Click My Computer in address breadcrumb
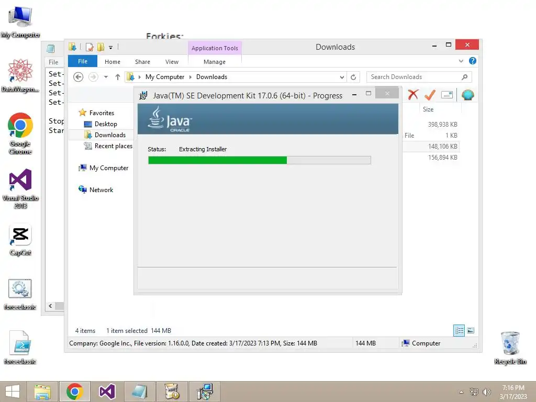Viewport: 536px width, 402px height. point(165,77)
